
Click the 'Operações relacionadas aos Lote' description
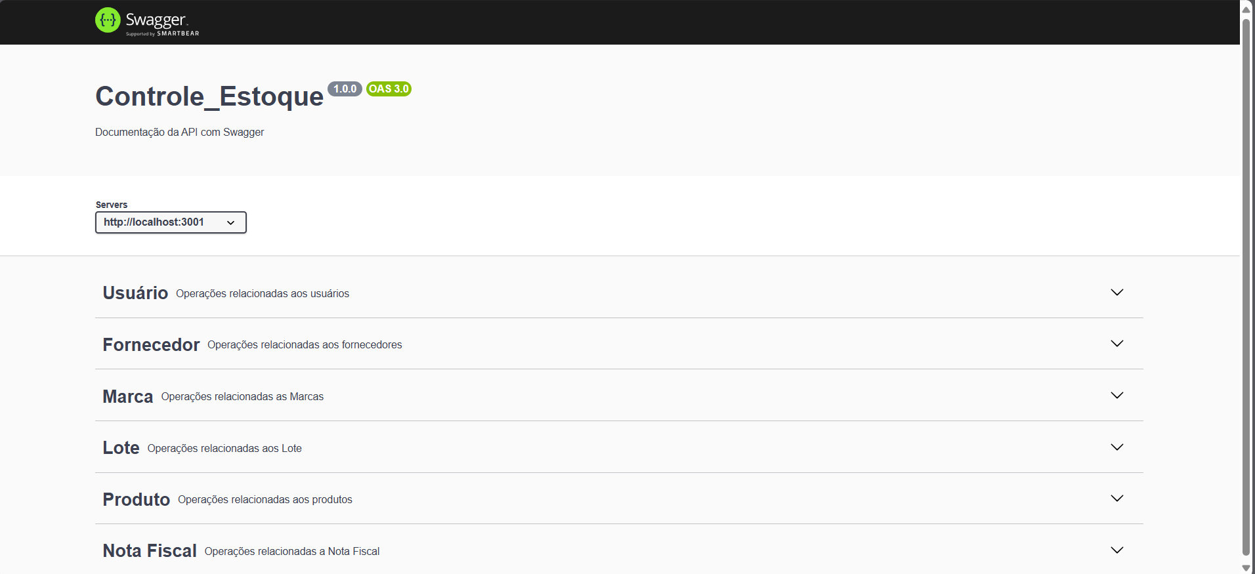[224, 449]
